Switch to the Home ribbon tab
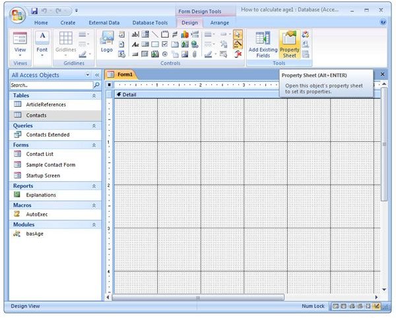The width and height of the screenshot is (396, 318). (41, 22)
